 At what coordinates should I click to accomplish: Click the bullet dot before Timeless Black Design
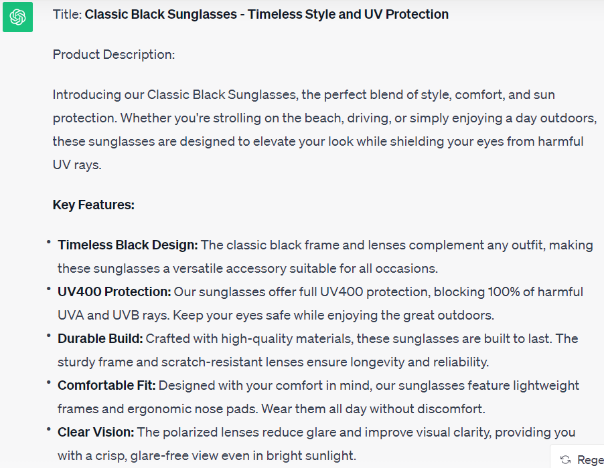[49, 241]
